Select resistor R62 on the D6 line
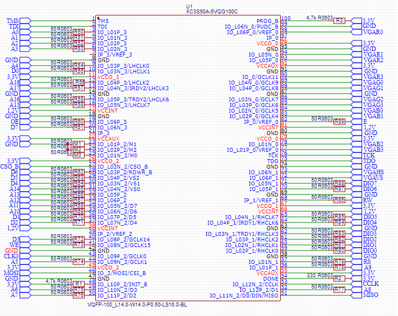This screenshot has height=316, width=398. click(78, 172)
